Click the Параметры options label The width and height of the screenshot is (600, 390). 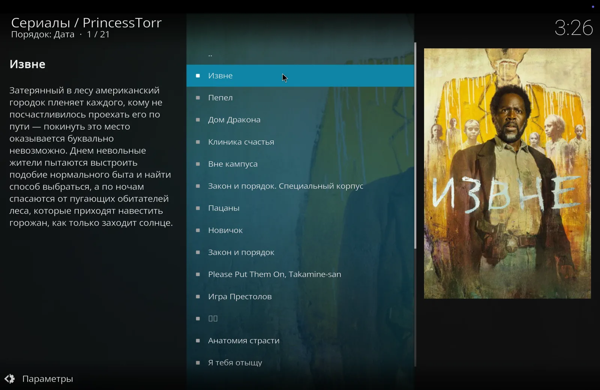[x=48, y=379]
